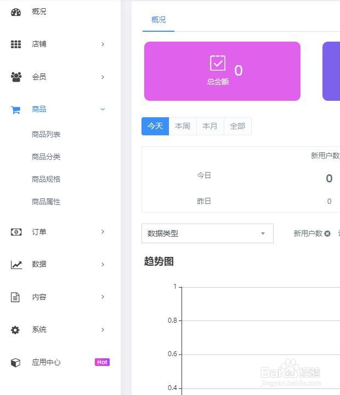Click the dashboard gauge icon beside 概况
Image resolution: width=340 pixels, height=395 pixels.
coord(16,12)
